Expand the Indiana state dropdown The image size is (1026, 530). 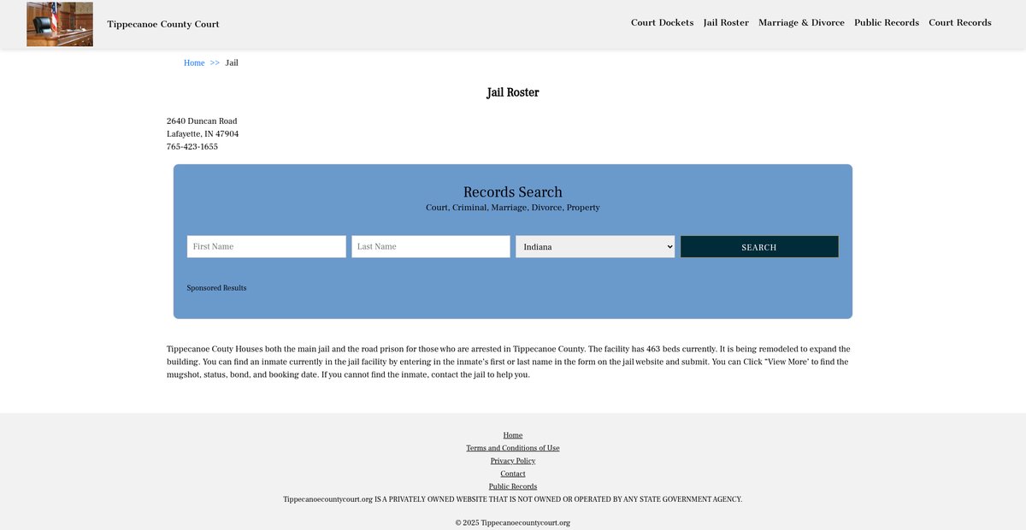[x=595, y=246]
